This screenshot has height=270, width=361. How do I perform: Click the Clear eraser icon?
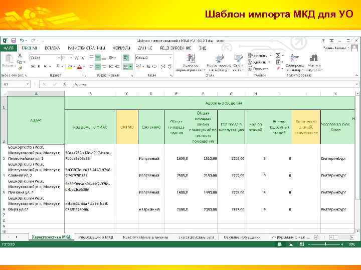tap(278, 68)
